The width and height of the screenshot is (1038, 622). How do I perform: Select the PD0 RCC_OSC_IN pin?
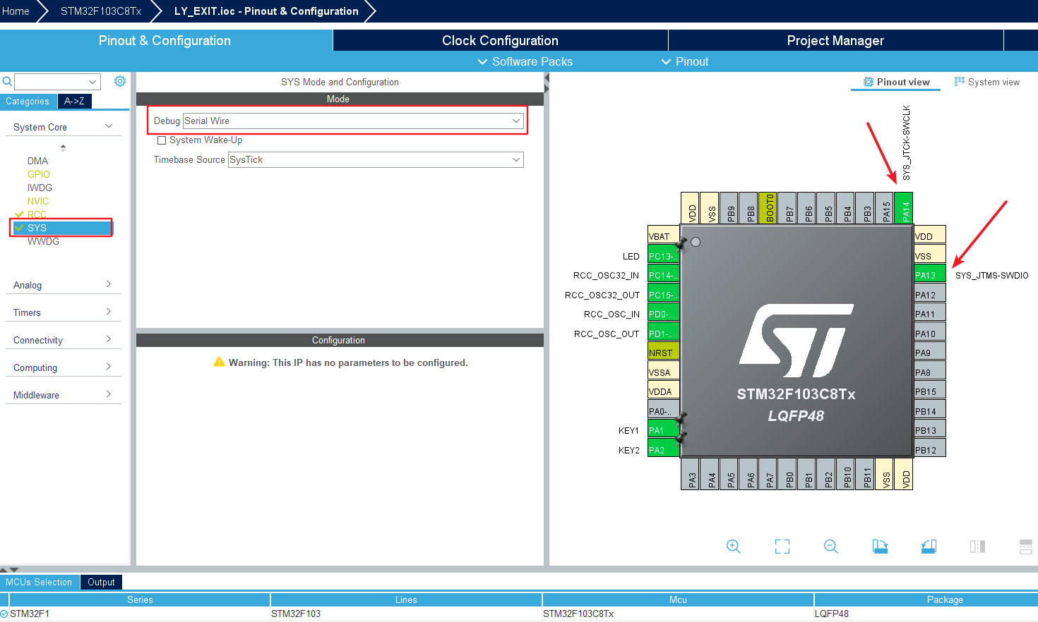click(x=663, y=314)
